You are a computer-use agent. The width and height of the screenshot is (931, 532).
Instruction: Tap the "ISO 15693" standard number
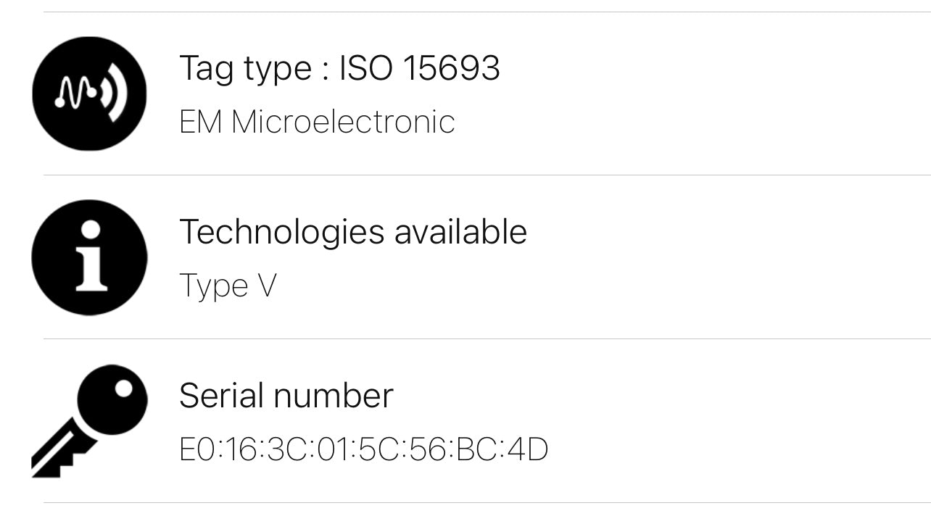tap(420, 68)
